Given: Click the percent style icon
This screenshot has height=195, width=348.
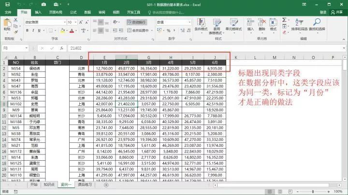Looking at the screenshot, I should (x=169, y=30).
